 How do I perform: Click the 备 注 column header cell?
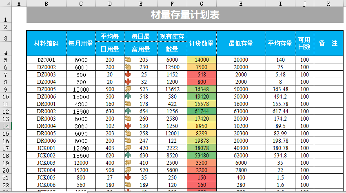click(x=328, y=43)
